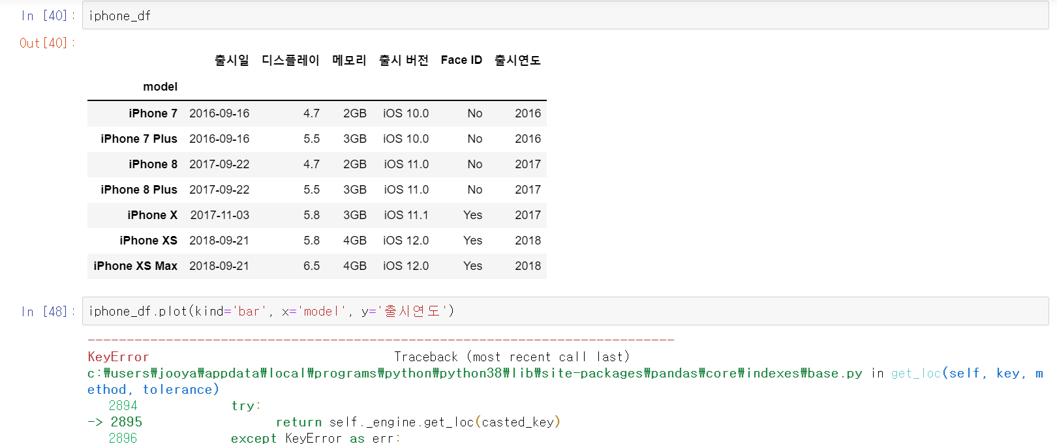This screenshot has width=1057, height=444.
Task: Click the 출시일 column header
Action: coord(232,60)
